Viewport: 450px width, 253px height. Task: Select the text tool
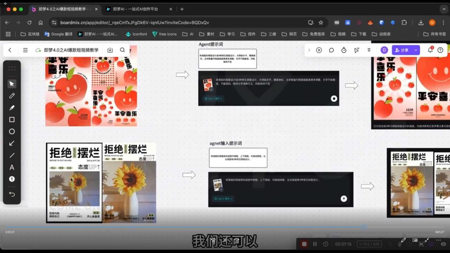click(x=12, y=167)
